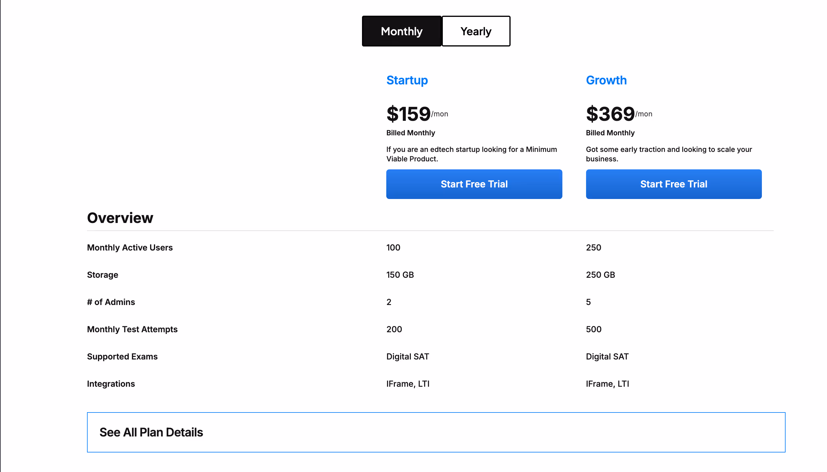Screen dimensions: 827x472
Task: Click the Monthly Active Users row label
Action: (130, 247)
